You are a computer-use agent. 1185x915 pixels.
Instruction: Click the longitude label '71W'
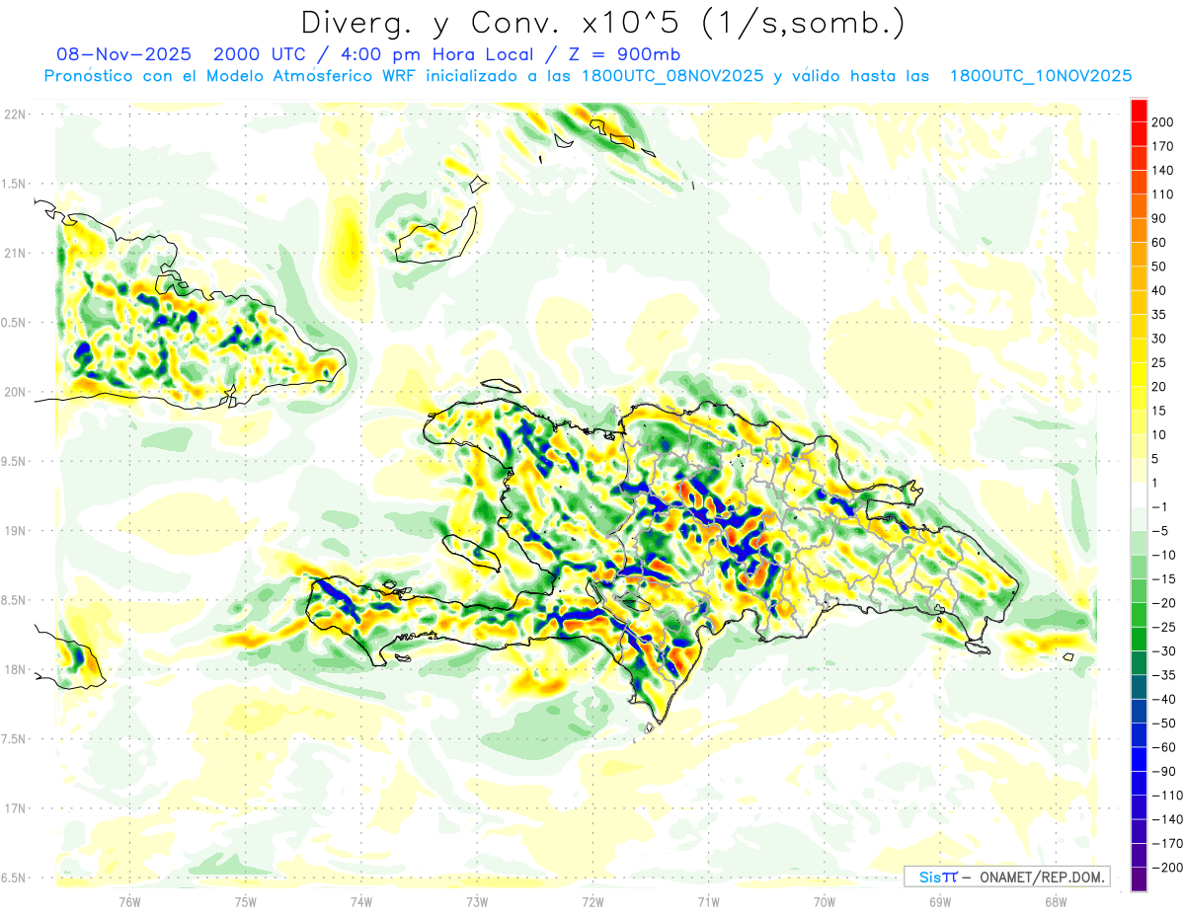coord(708,900)
